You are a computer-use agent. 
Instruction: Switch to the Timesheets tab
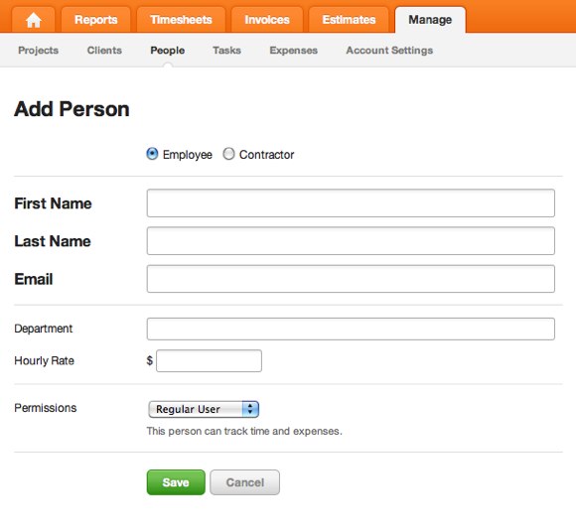181,20
